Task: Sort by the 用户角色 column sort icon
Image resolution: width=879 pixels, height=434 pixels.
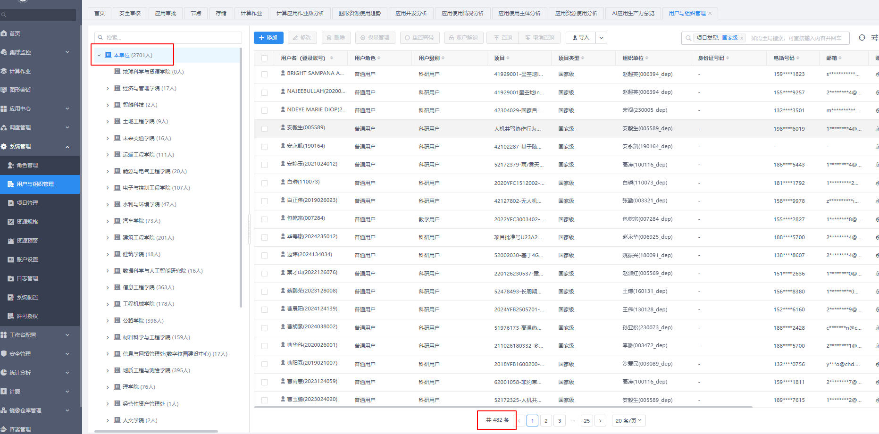Action: (379, 58)
